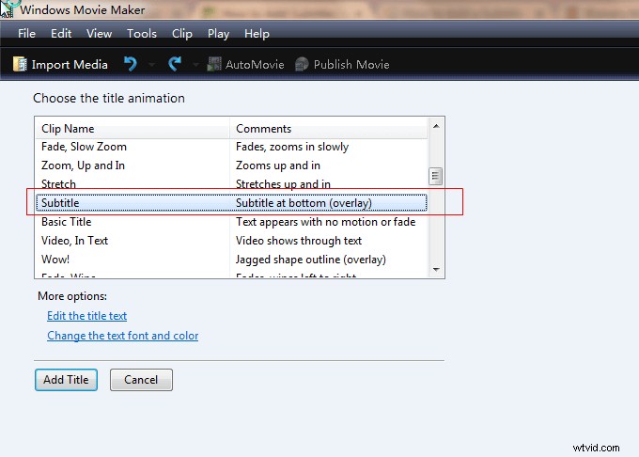The height and width of the screenshot is (457, 639).
Task: Select the 'Wow!' animation row
Action: pyautogui.click(x=231, y=260)
